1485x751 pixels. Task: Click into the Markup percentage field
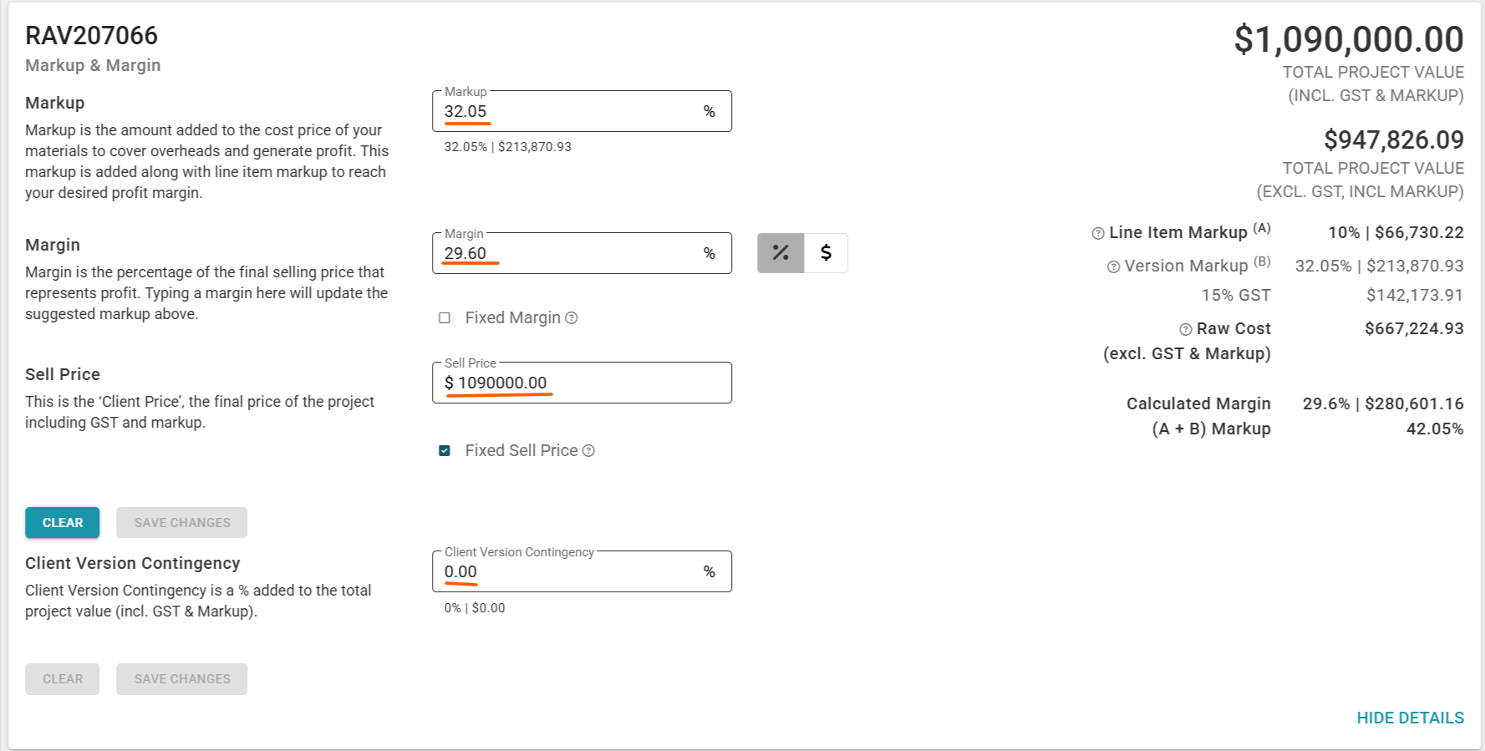click(568, 112)
